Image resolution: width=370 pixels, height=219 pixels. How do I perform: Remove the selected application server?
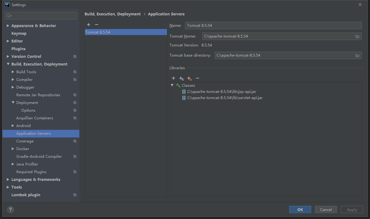point(97,25)
